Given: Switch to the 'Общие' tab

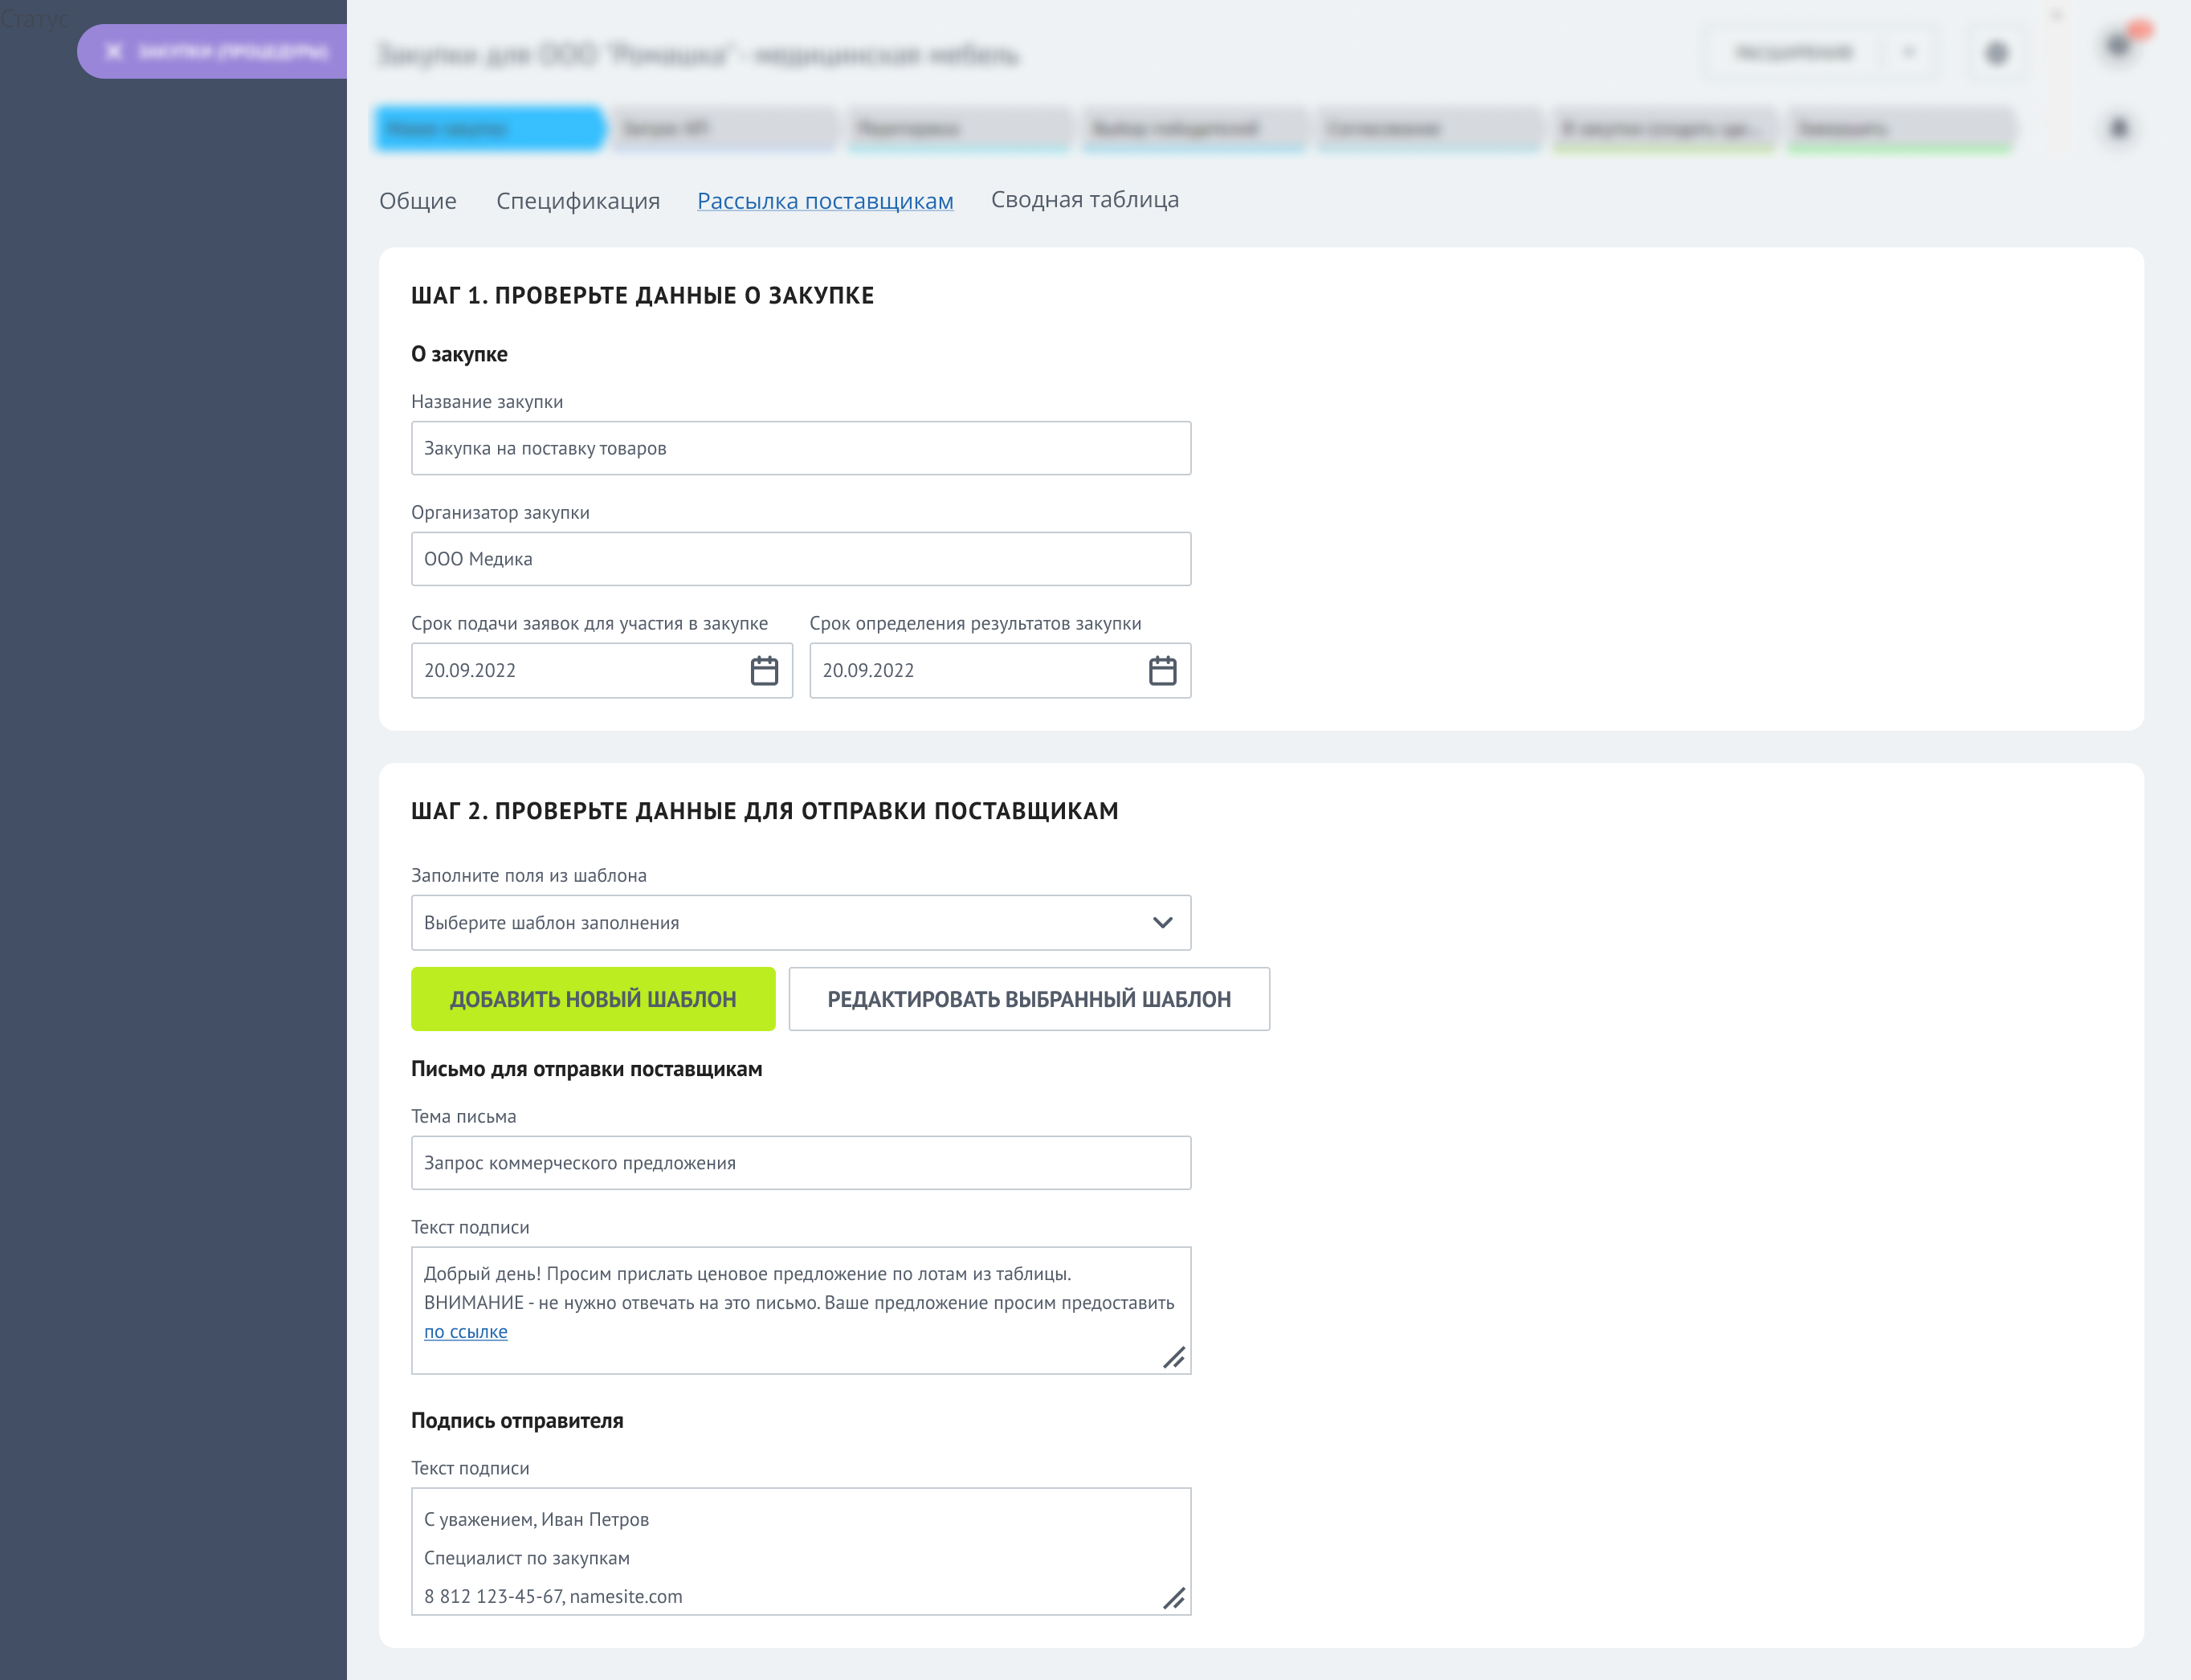Looking at the screenshot, I should (418, 201).
